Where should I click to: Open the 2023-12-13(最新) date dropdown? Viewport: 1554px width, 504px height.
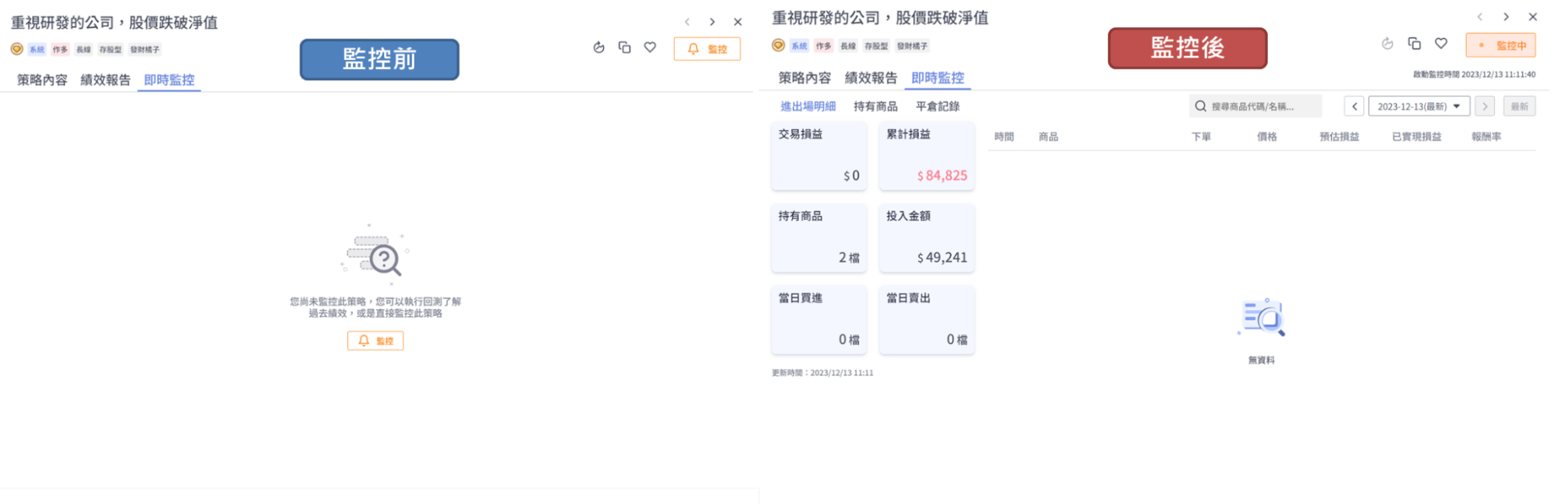[x=1419, y=106]
